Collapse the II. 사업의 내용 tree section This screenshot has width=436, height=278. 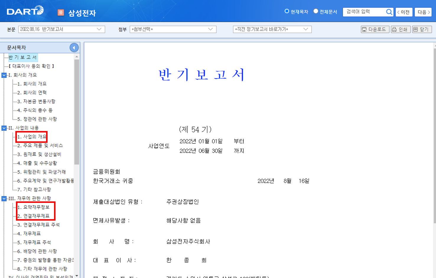point(4,128)
